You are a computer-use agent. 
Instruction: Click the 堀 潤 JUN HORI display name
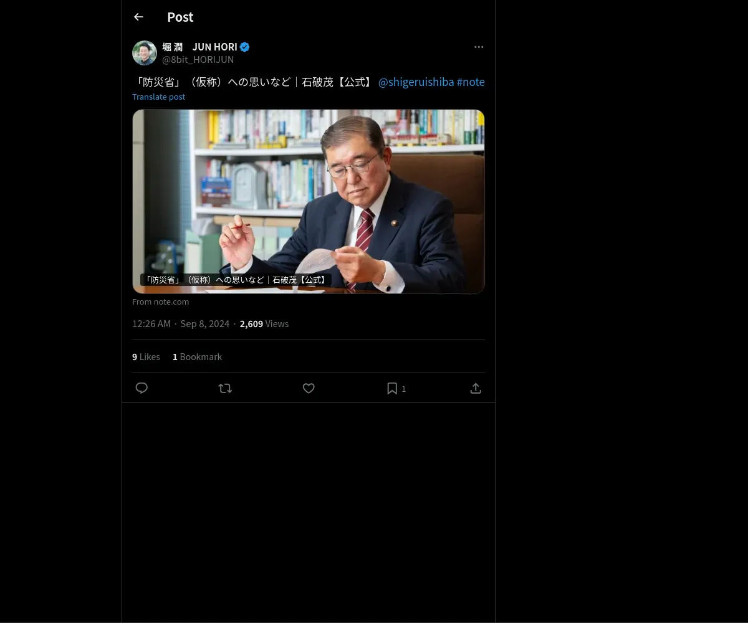(x=199, y=47)
